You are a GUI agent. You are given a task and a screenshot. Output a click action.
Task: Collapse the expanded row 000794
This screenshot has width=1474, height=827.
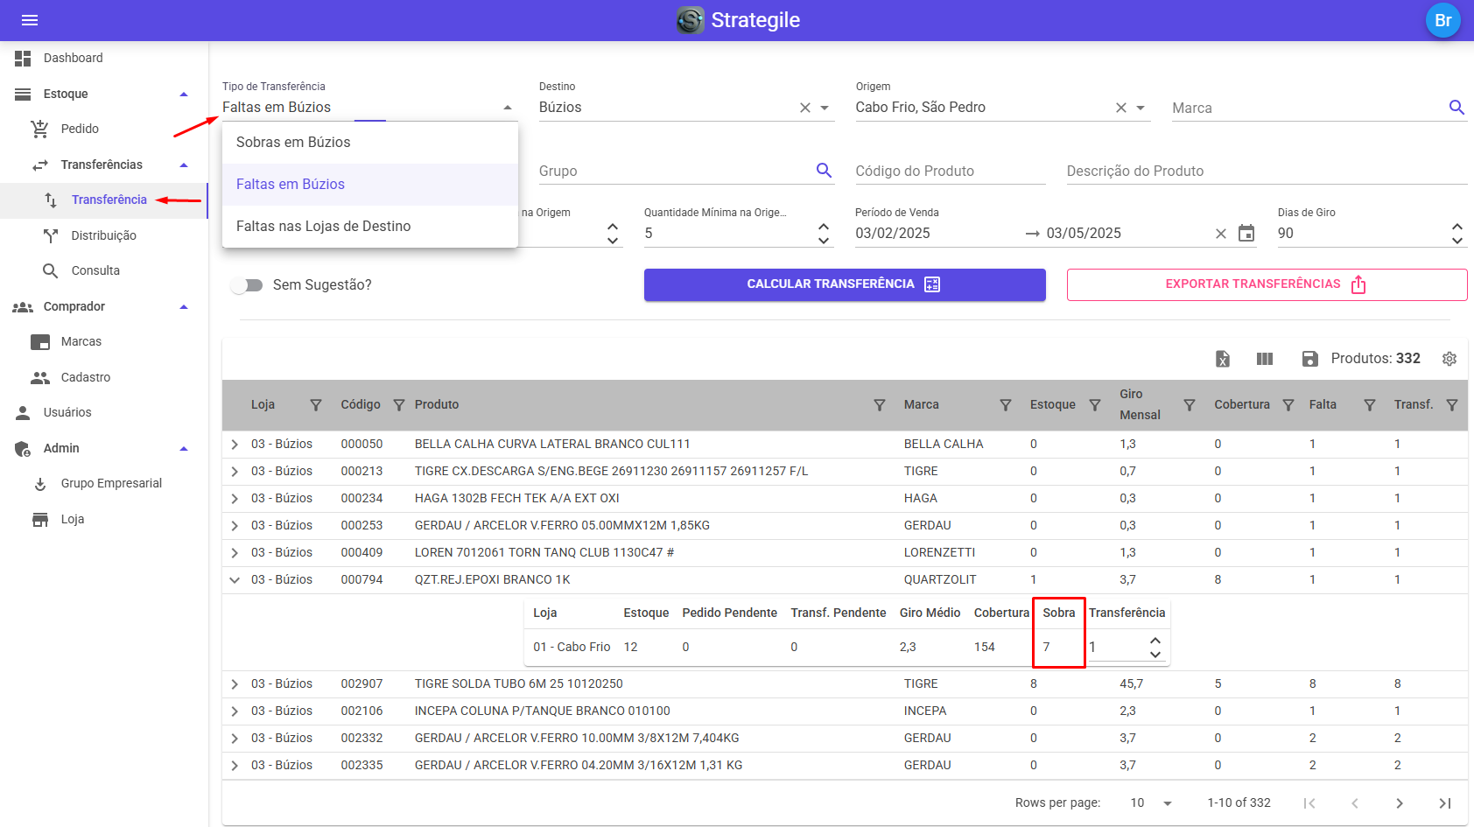[235, 580]
